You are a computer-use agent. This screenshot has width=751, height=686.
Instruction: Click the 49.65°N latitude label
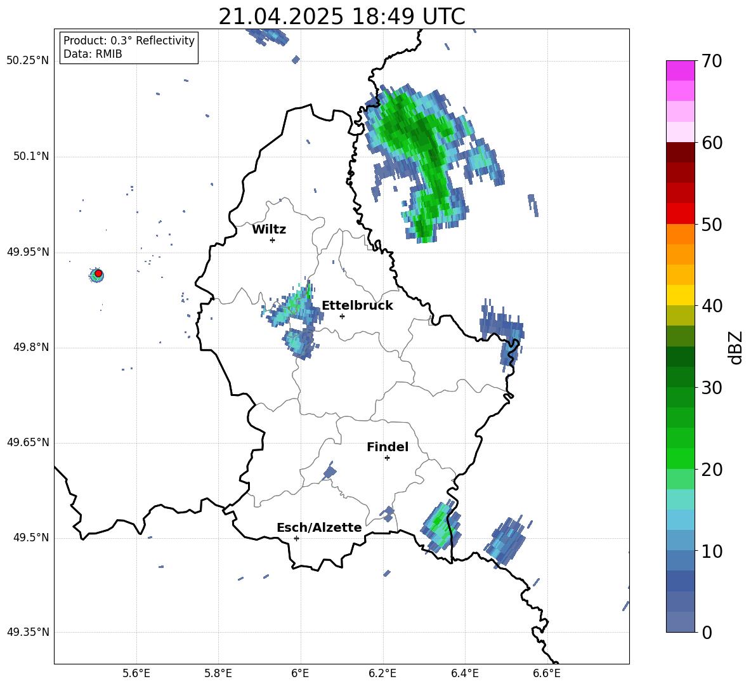[x=27, y=442]
